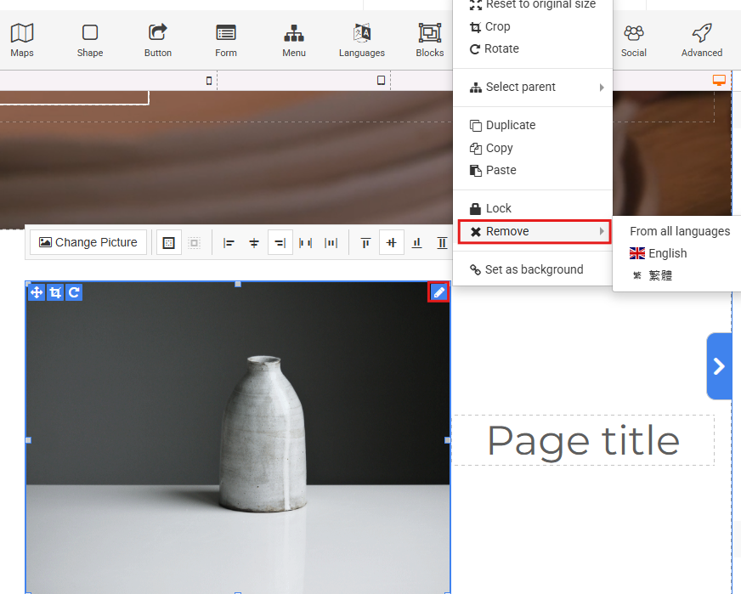This screenshot has height=594, width=741.
Task: Click the Page title text placeholder
Action: (583, 441)
